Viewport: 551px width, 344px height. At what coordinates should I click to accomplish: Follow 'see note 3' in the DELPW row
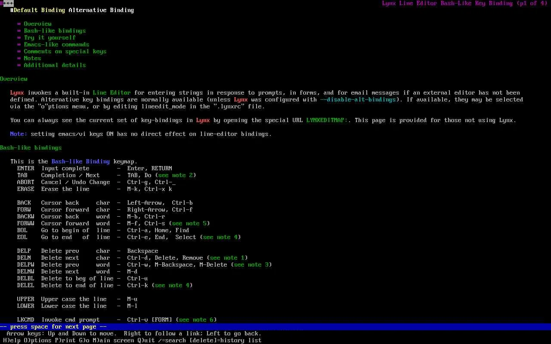coord(251,265)
